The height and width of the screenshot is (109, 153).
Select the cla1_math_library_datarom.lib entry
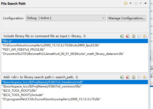63,54
